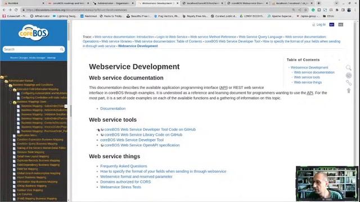The height and width of the screenshot is (202, 360).
Task: Open the Lightning Design bookmark
Action: [x=65, y=16]
